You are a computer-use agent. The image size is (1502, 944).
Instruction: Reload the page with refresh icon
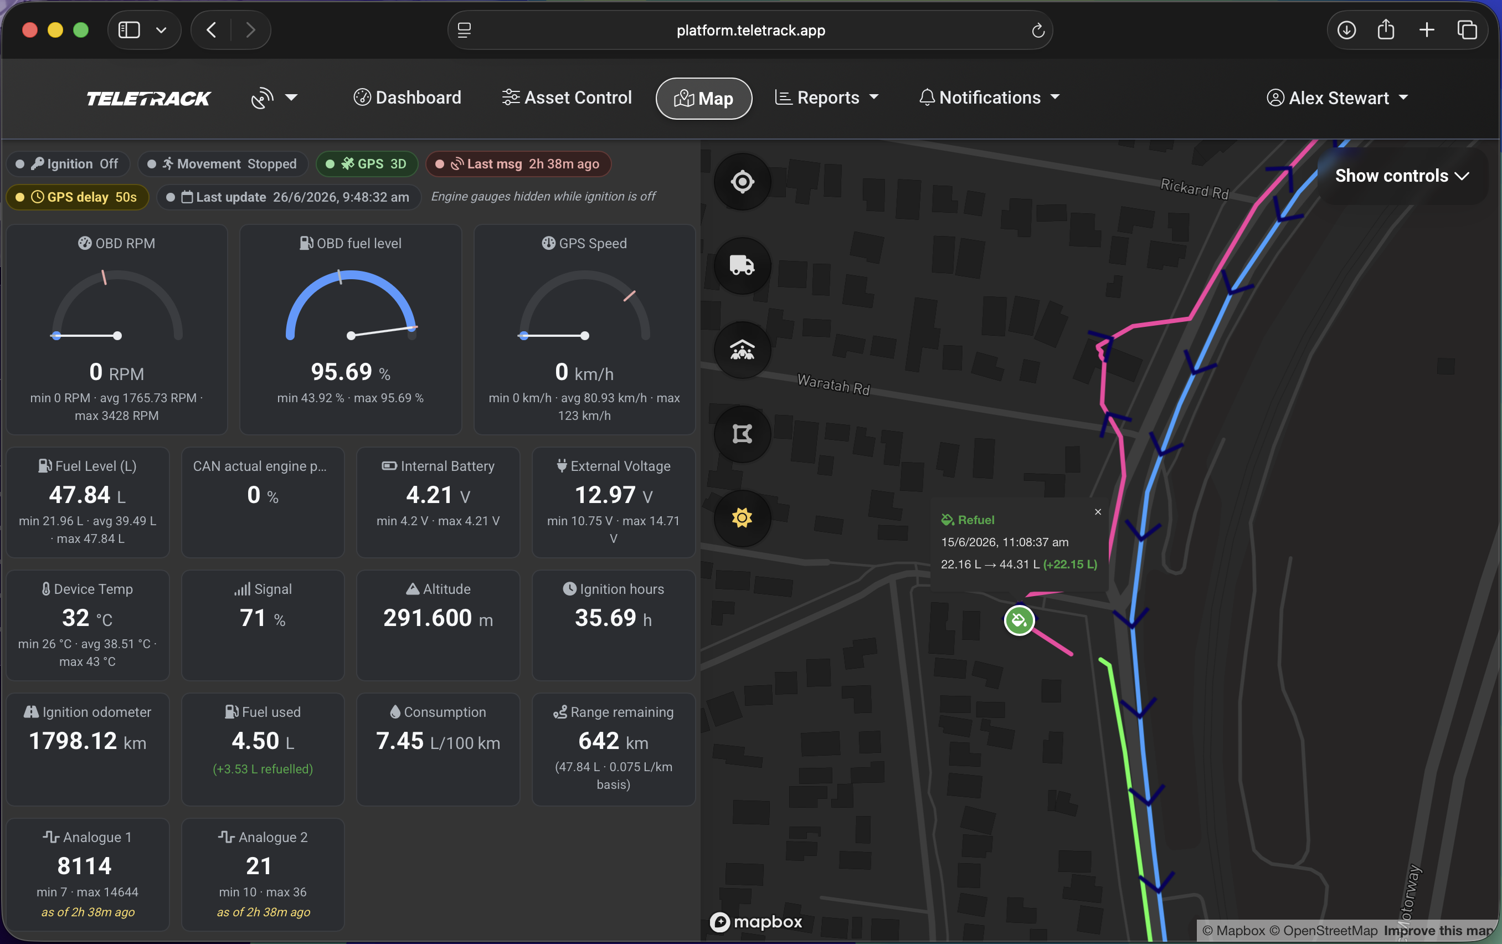tap(1038, 30)
